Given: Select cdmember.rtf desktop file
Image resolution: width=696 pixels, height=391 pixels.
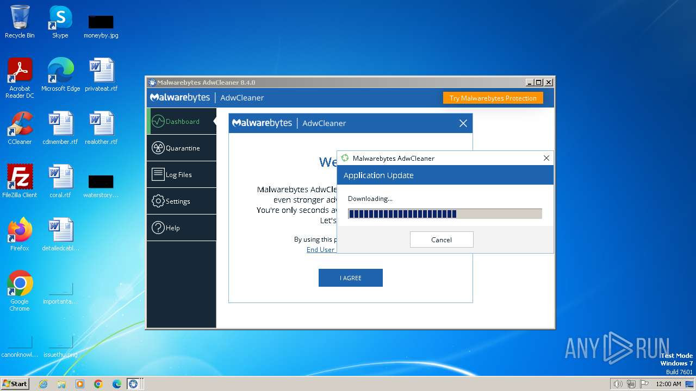Looking at the screenshot, I should (60, 128).
